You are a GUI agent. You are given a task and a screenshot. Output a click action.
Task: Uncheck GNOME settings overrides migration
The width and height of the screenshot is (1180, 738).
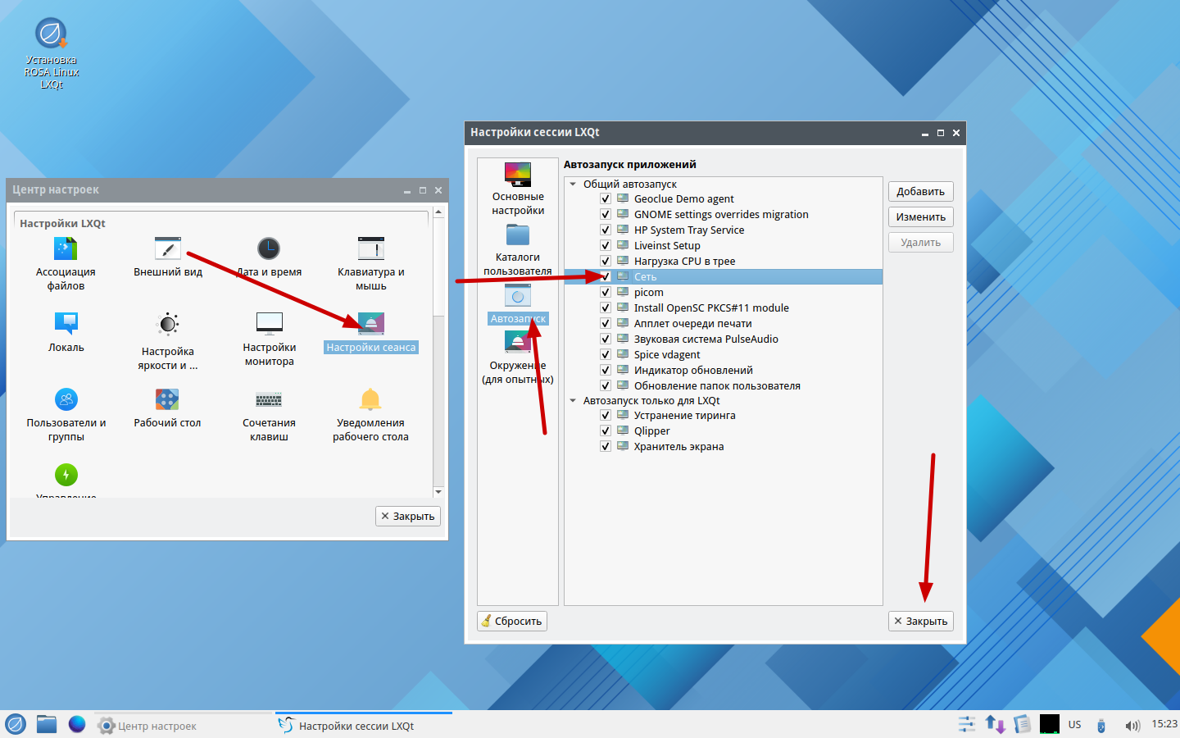(x=606, y=215)
